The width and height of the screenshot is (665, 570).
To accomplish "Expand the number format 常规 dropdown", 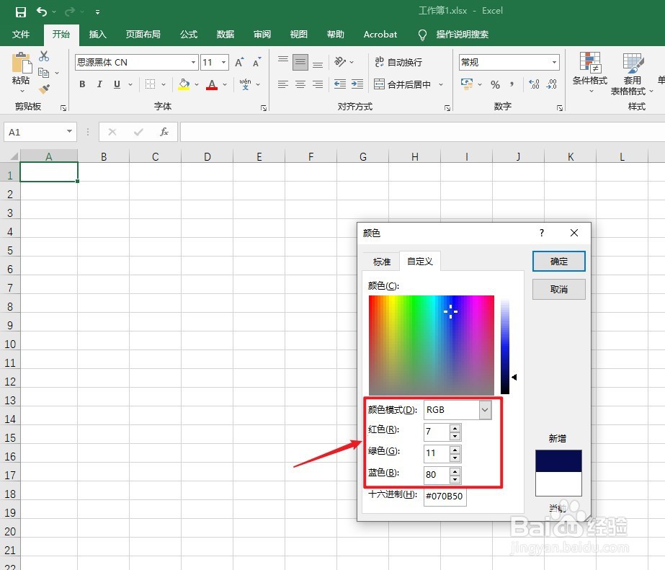I will [554, 63].
